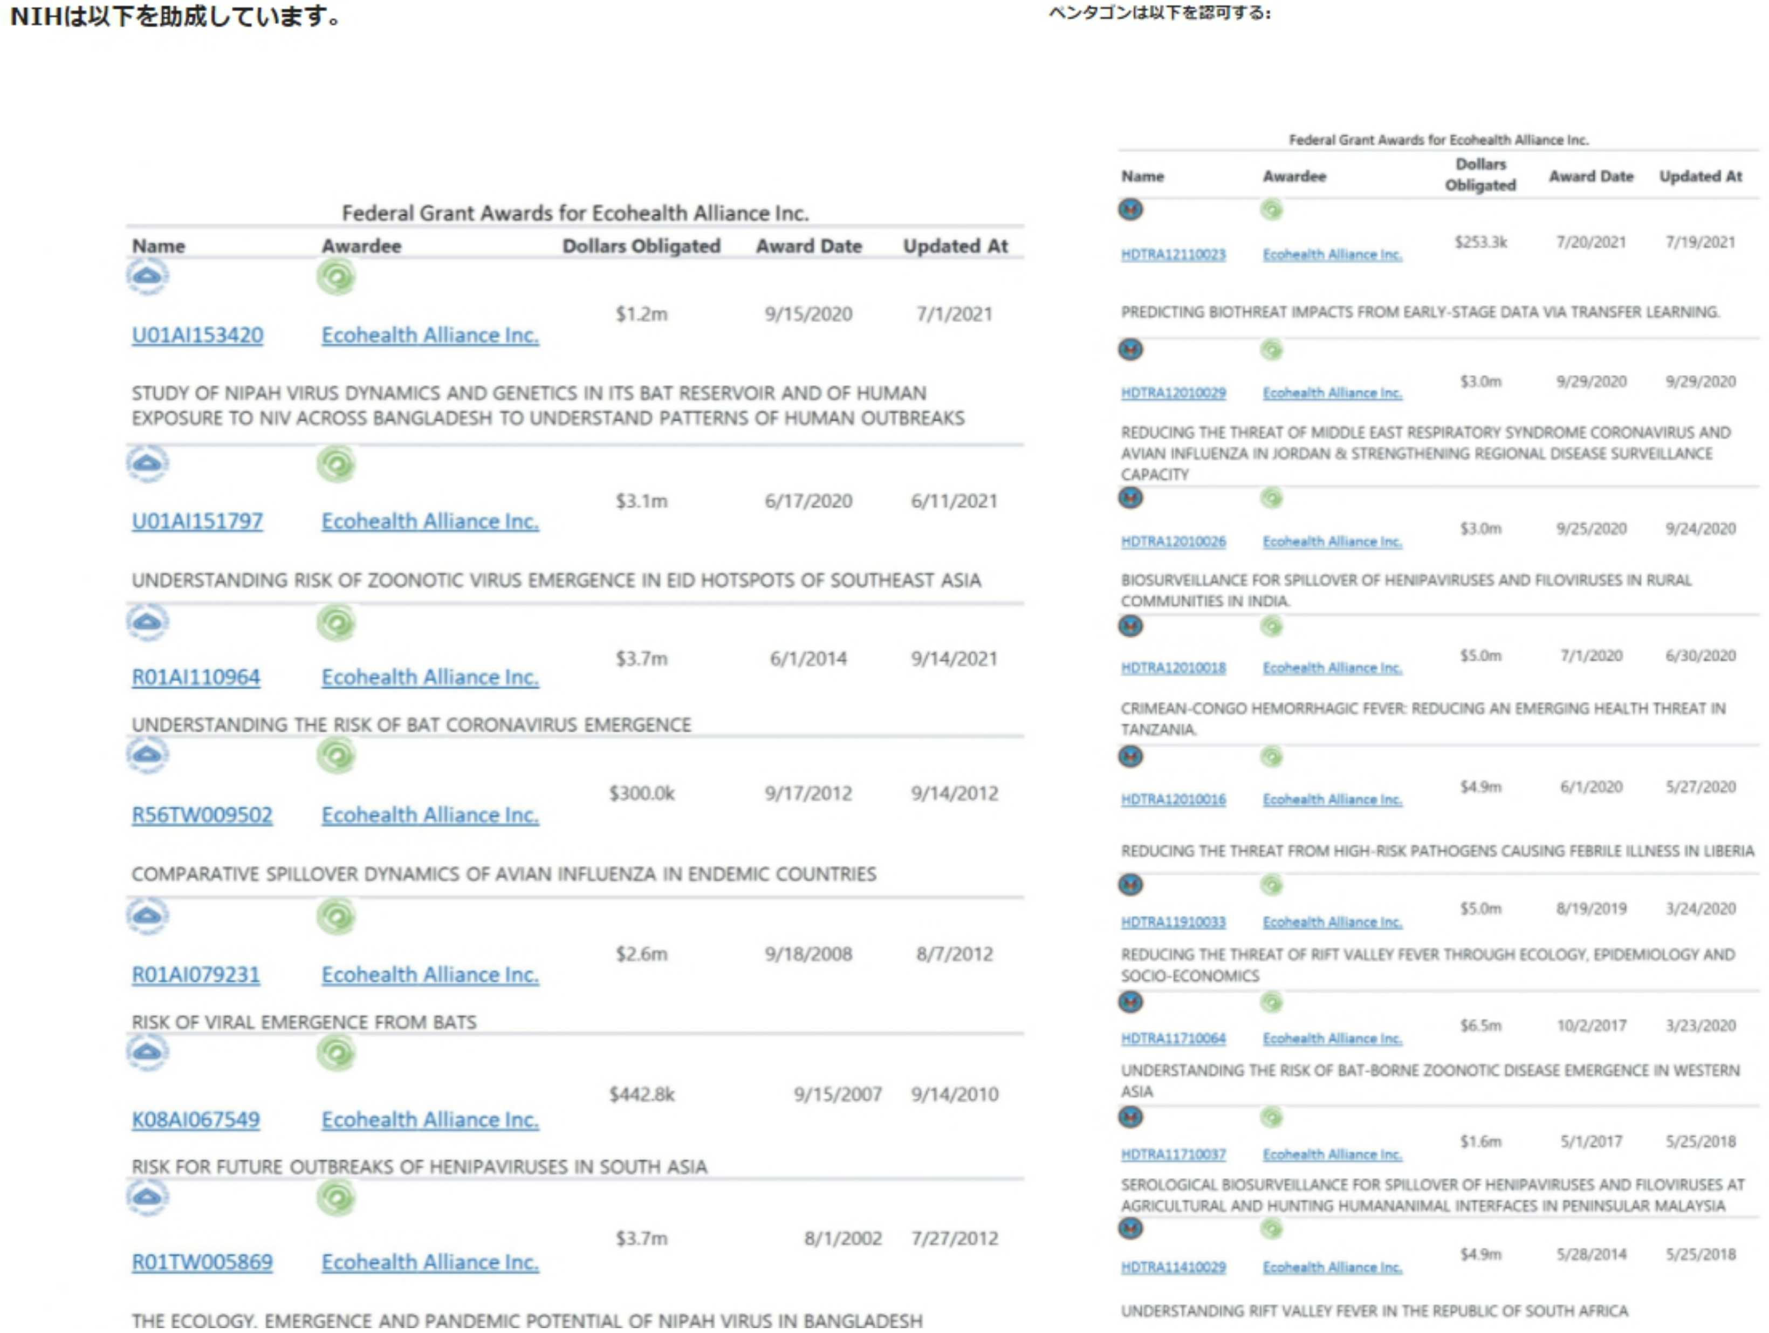
Task: Click green awardee logo in R01AI110964 row
Action: click(336, 623)
